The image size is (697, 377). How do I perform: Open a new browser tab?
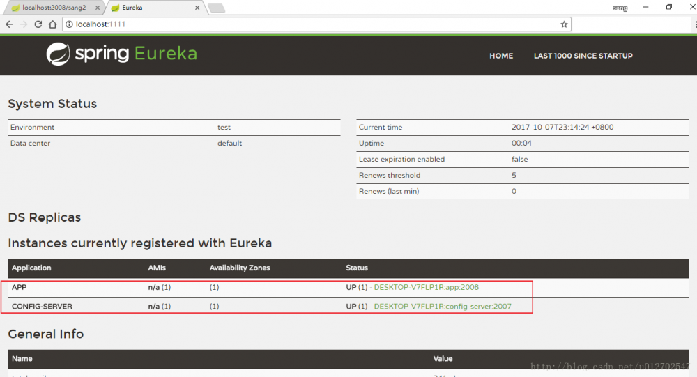pos(217,8)
